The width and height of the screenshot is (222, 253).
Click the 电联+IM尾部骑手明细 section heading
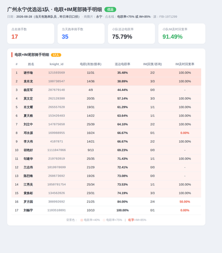(32, 55)
